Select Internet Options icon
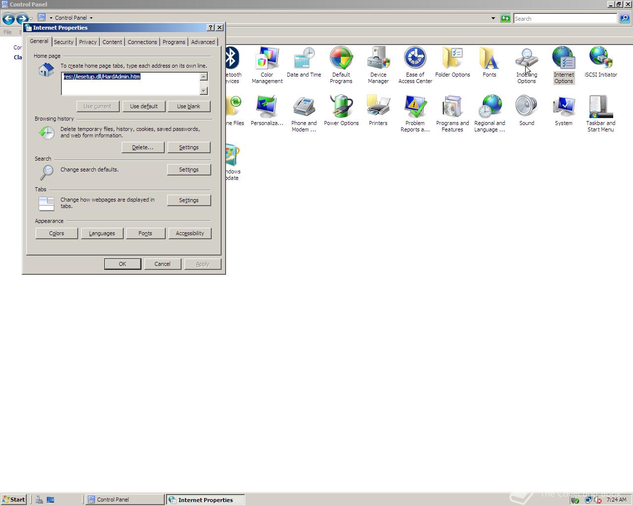 click(563, 65)
